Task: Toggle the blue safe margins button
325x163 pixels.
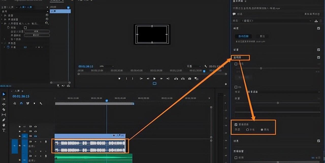Action: [154, 84]
